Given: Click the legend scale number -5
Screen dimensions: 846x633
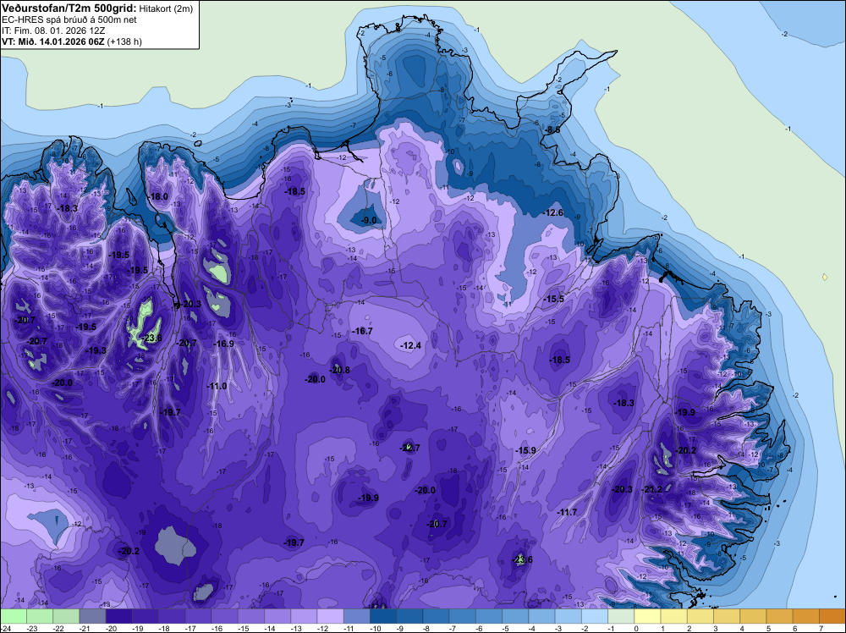Looking at the screenshot, I should click(x=504, y=628).
